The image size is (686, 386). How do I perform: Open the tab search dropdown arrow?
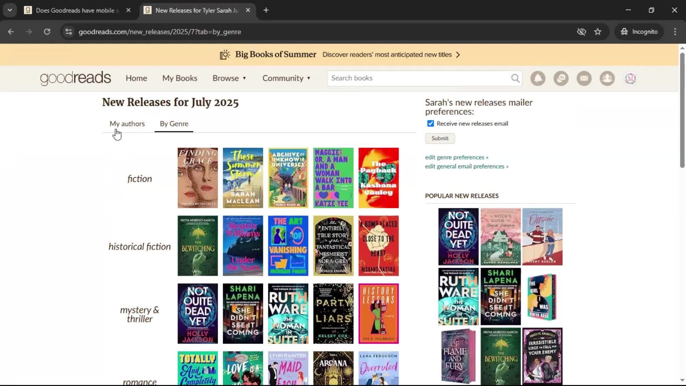coord(10,10)
